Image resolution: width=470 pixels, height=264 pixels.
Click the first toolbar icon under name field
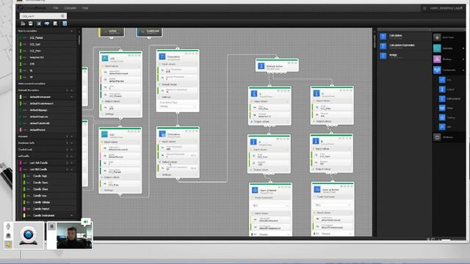(23, 23)
